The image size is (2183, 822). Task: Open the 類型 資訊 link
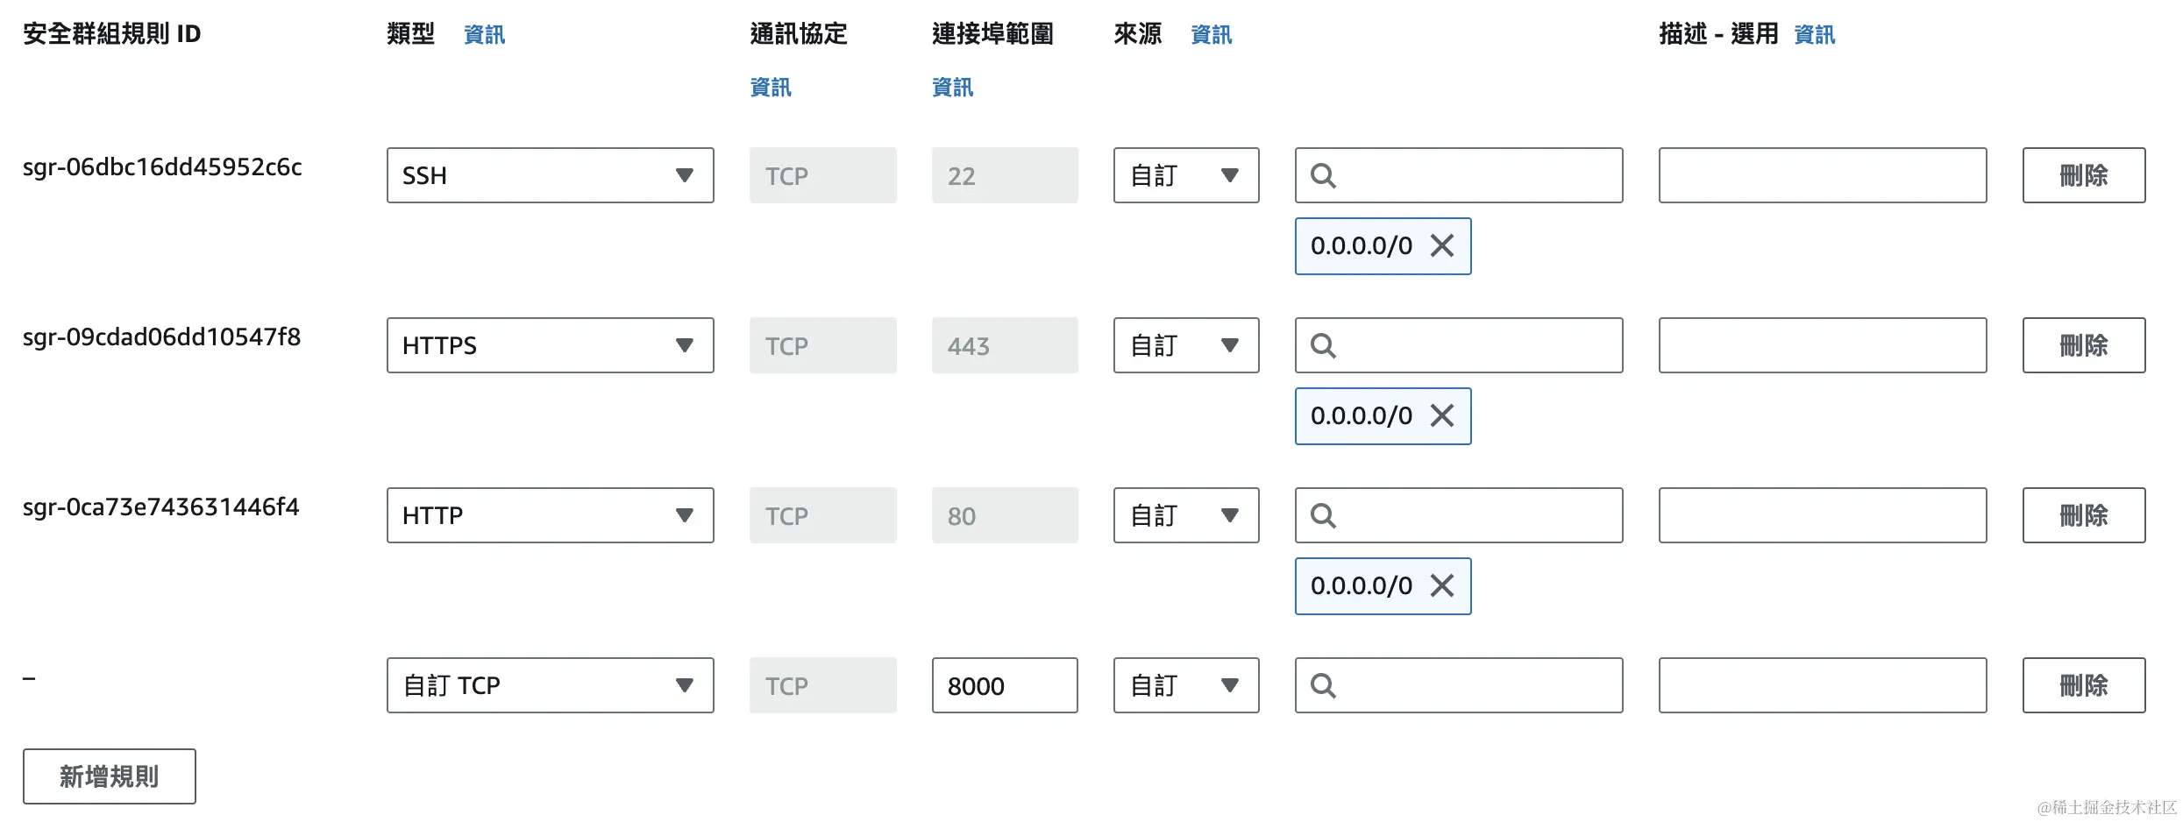483,34
